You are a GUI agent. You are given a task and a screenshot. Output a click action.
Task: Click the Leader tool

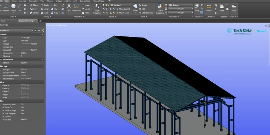click(x=86, y=9)
